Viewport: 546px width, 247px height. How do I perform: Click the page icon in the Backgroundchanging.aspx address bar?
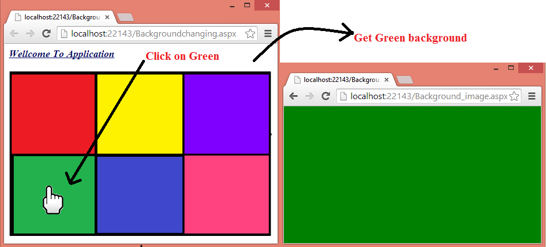point(64,34)
